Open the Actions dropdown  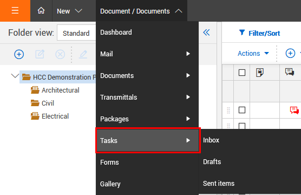click(253, 53)
